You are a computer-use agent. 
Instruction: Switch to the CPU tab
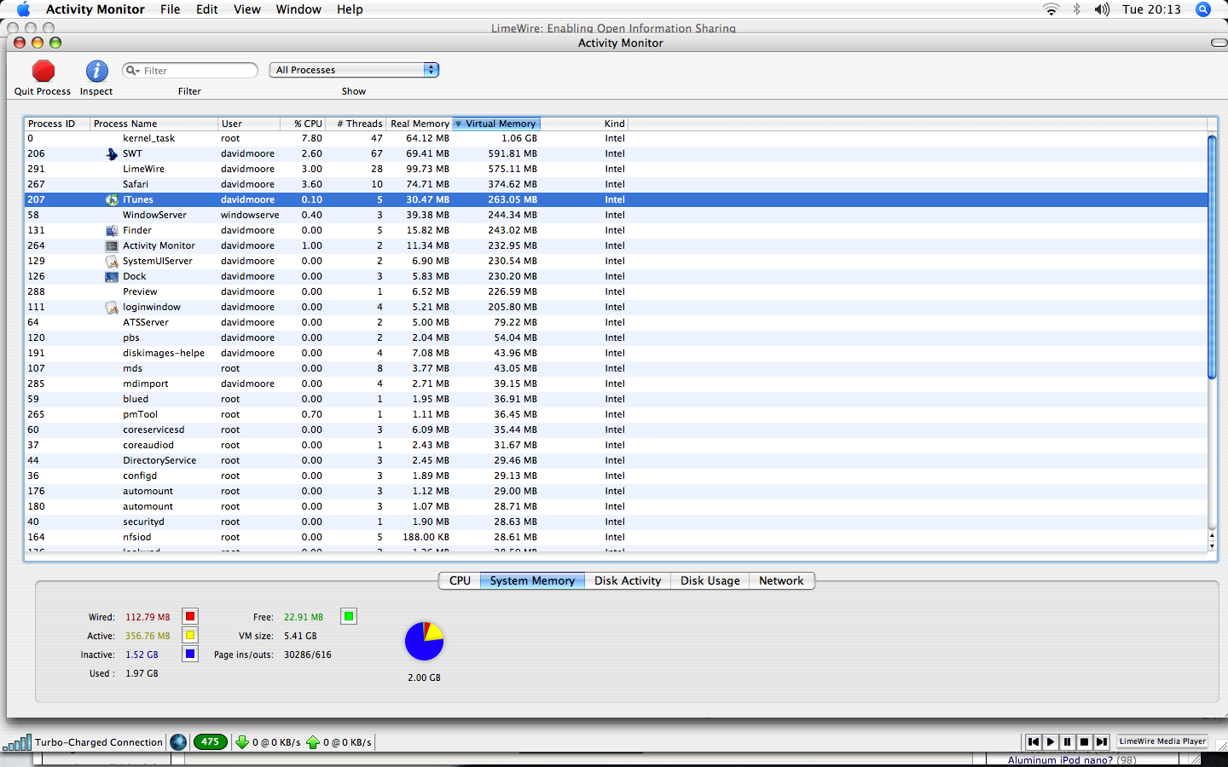pyautogui.click(x=460, y=581)
